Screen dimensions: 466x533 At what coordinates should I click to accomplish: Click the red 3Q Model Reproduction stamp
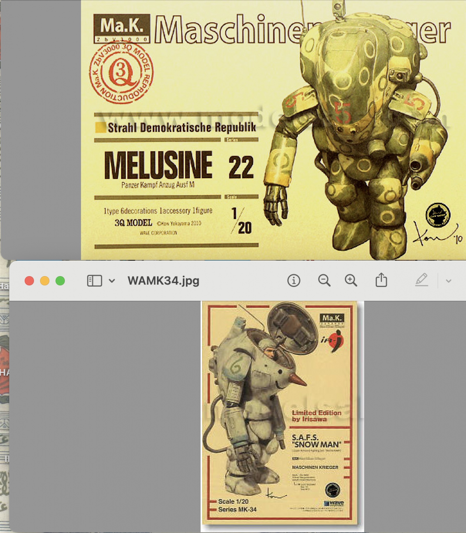pos(121,73)
